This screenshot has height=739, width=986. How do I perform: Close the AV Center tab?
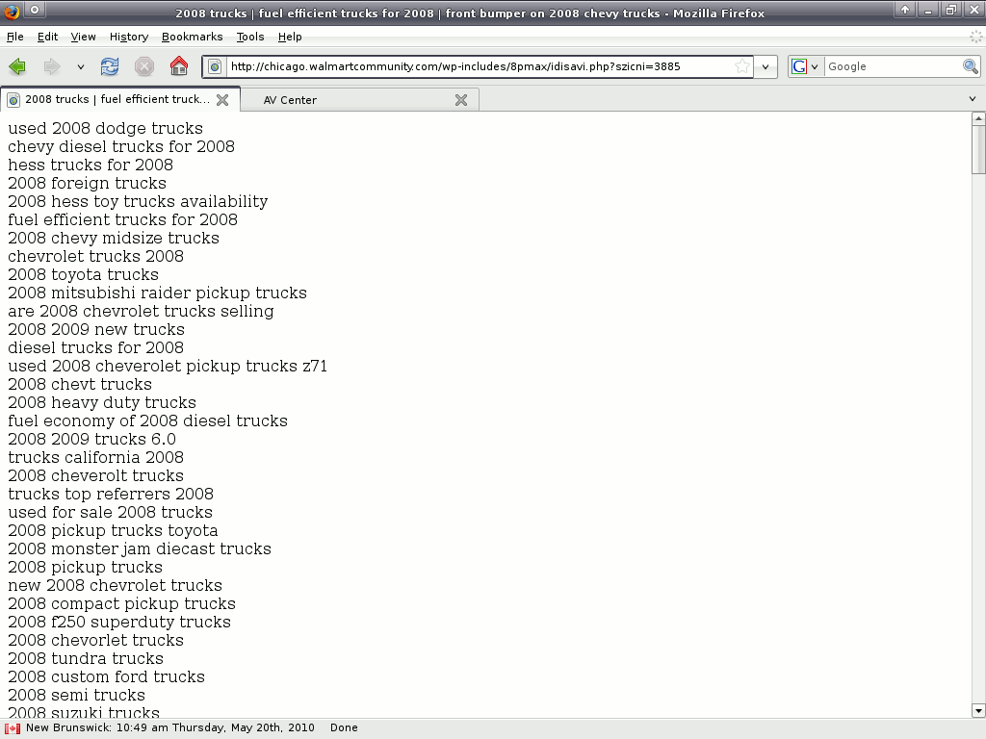click(461, 100)
